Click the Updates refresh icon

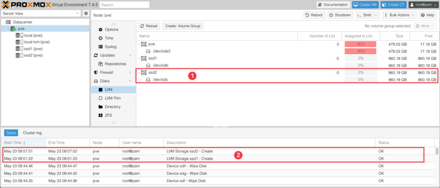(x=96, y=55)
